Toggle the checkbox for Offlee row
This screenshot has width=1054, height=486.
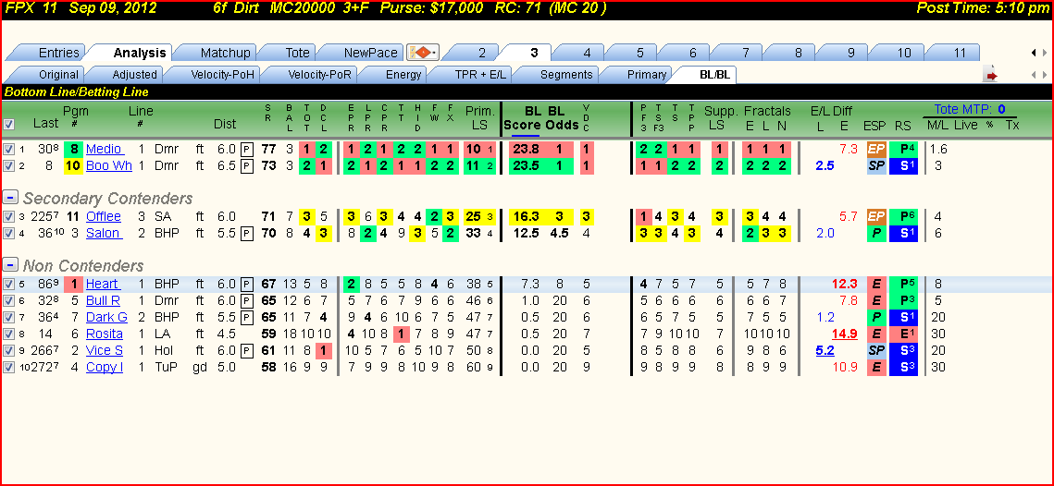click(8, 216)
